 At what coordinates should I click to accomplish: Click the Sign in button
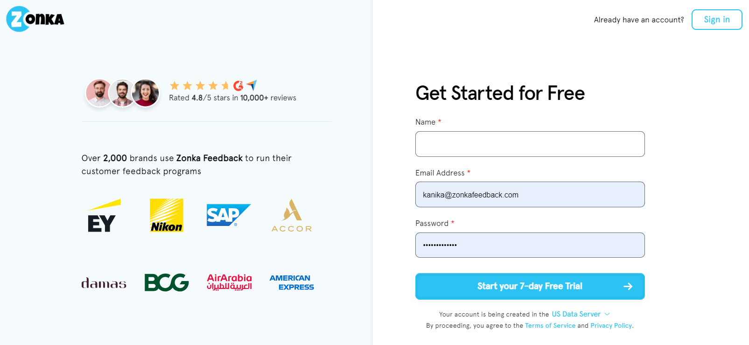[x=717, y=20]
